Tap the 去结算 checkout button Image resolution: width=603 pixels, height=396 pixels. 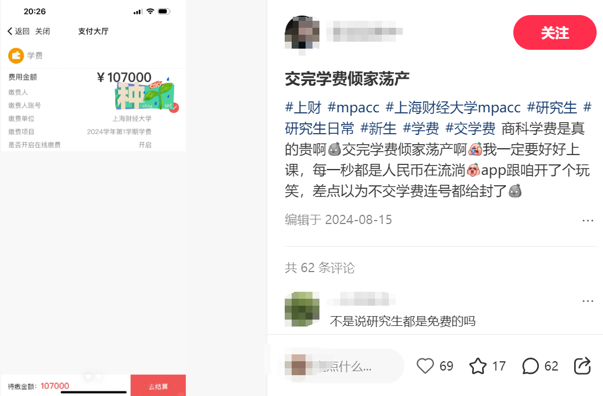[158, 386]
